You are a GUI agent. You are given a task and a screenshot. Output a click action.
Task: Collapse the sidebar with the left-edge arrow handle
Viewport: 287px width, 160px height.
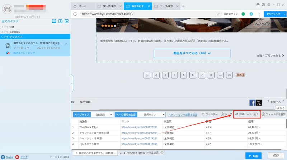point(72,83)
